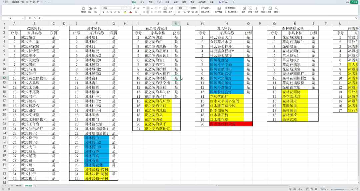The width and height of the screenshot is (360, 191).
Task: Click the Find (查找) magnifier icon in ribbon
Action: point(276,8)
